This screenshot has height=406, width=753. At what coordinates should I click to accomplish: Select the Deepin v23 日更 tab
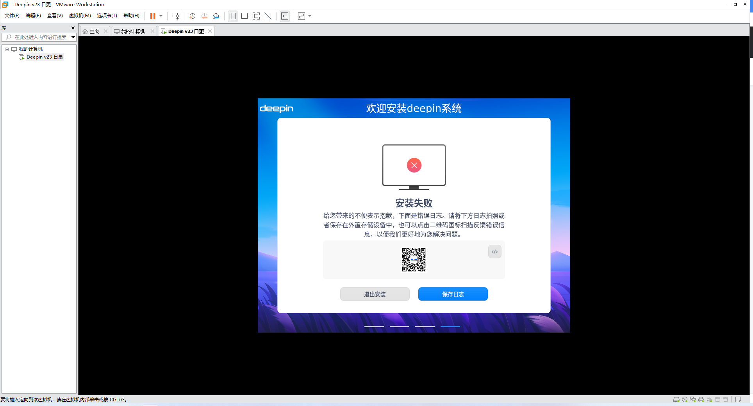186,31
